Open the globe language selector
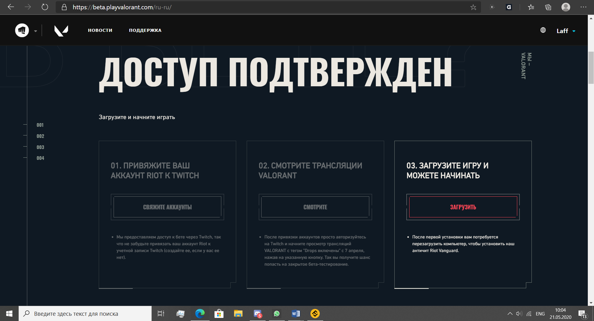The image size is (594, 321). tap(543, 30)
